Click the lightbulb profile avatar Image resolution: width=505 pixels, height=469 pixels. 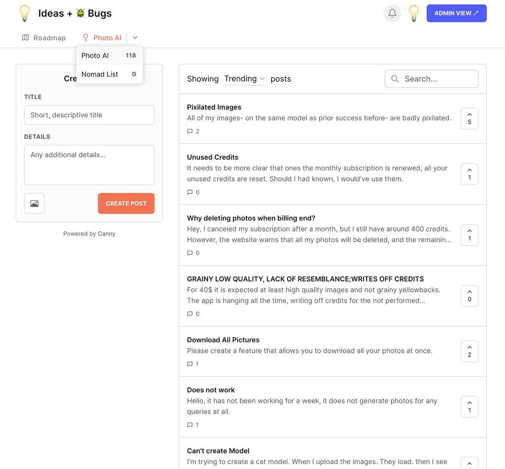414,14
